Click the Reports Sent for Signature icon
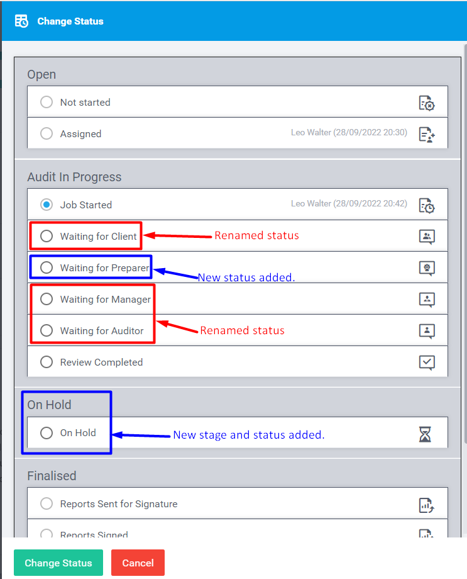Screen dimensions: 467x579 point(427,505)
